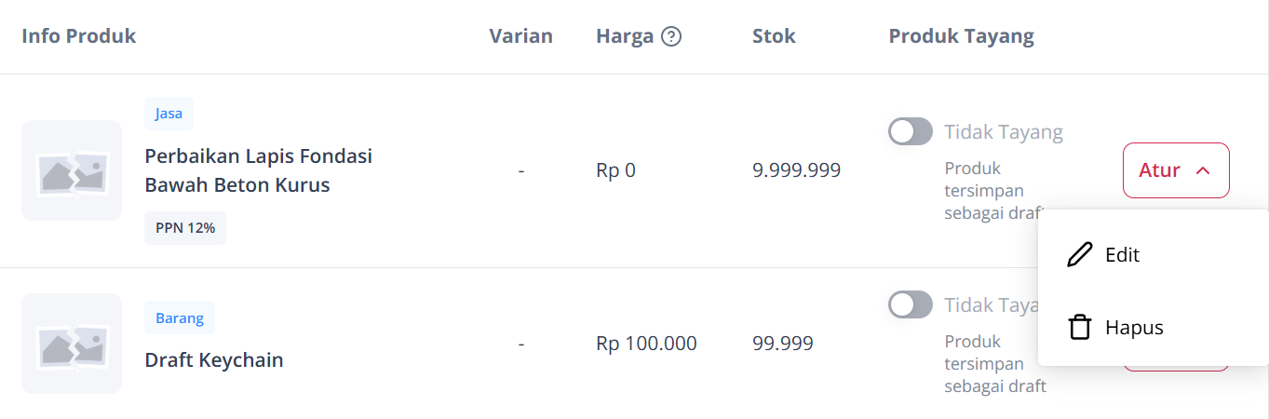Click the broken image icon for Draft Keychain

(x=72, y=344)
